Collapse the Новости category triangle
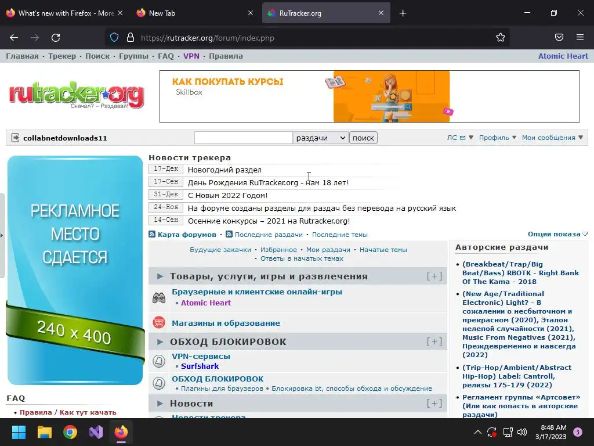 [160, 403]
